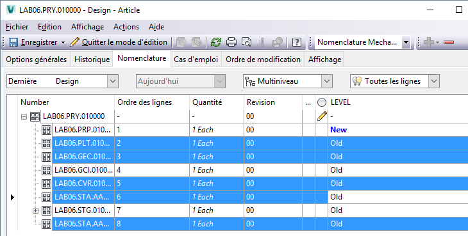The image size is (468, 236).
Task: Click the LEVEL column header
Action: click(x=398, y=102)
